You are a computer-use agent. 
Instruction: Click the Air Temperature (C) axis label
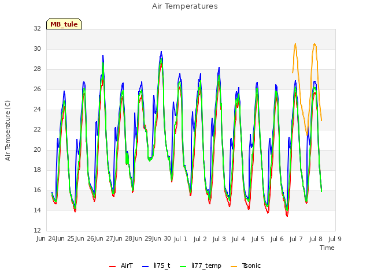(8, 131)
